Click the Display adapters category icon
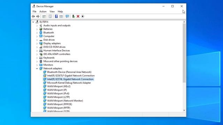The width and height of the screenshot is (223, 125). [x=41, y=43]
